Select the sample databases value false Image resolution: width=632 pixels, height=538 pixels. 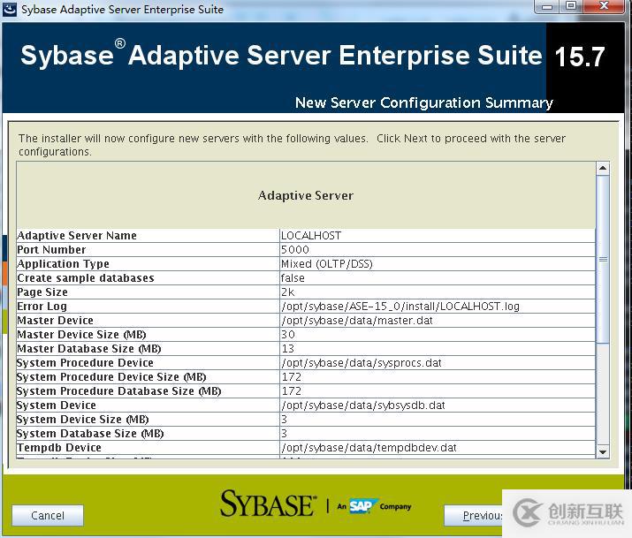point(293,278)
